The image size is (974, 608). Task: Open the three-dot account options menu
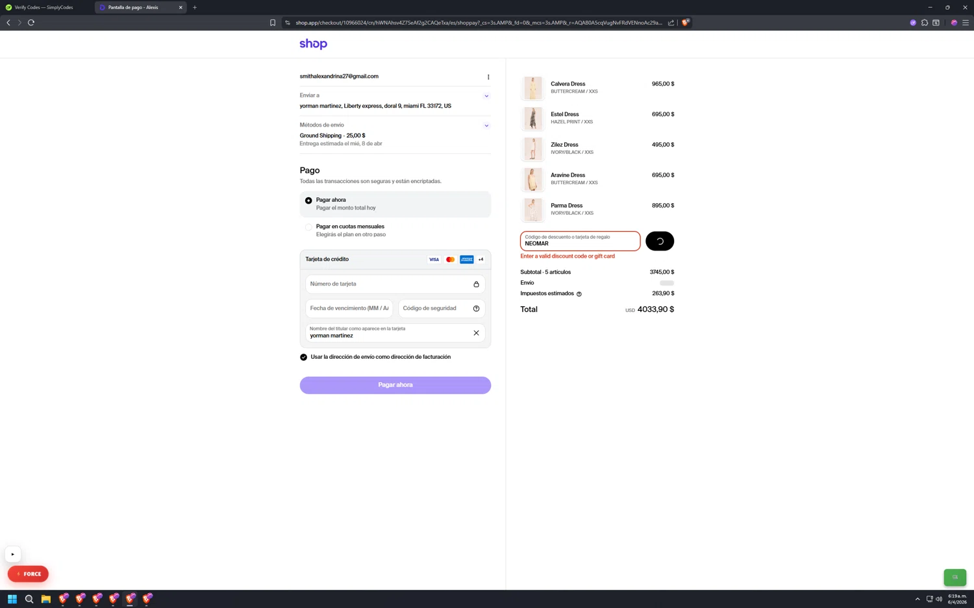click(x=488, y=77)
